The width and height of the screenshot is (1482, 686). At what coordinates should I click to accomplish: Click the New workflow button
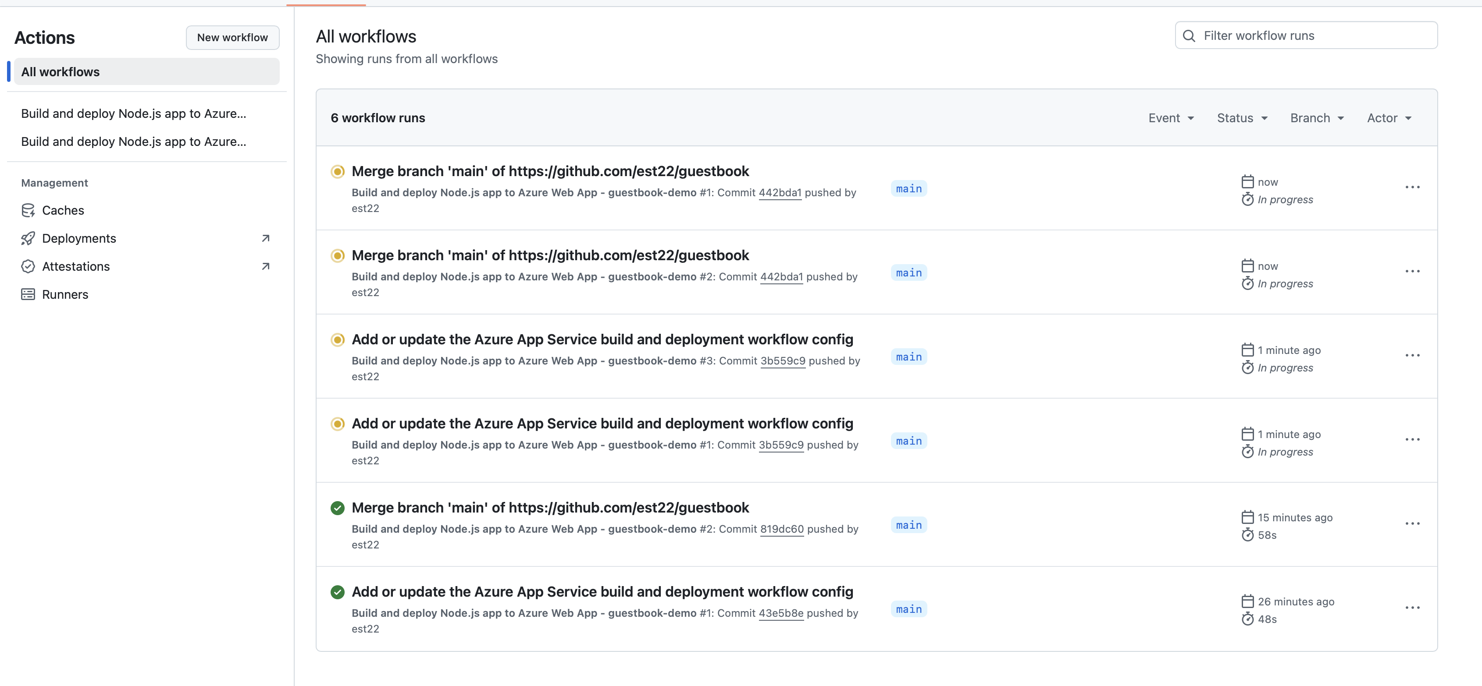click(232, 37)
